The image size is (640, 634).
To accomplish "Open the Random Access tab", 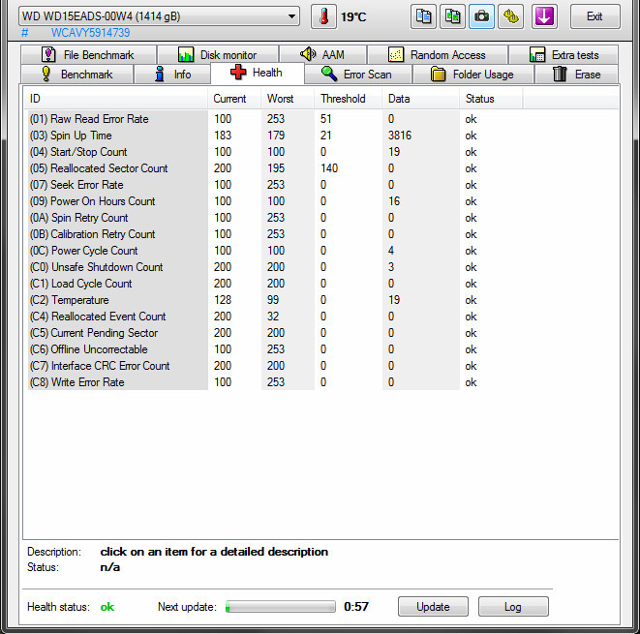I will pyautogui.click(x=438, y=54).
